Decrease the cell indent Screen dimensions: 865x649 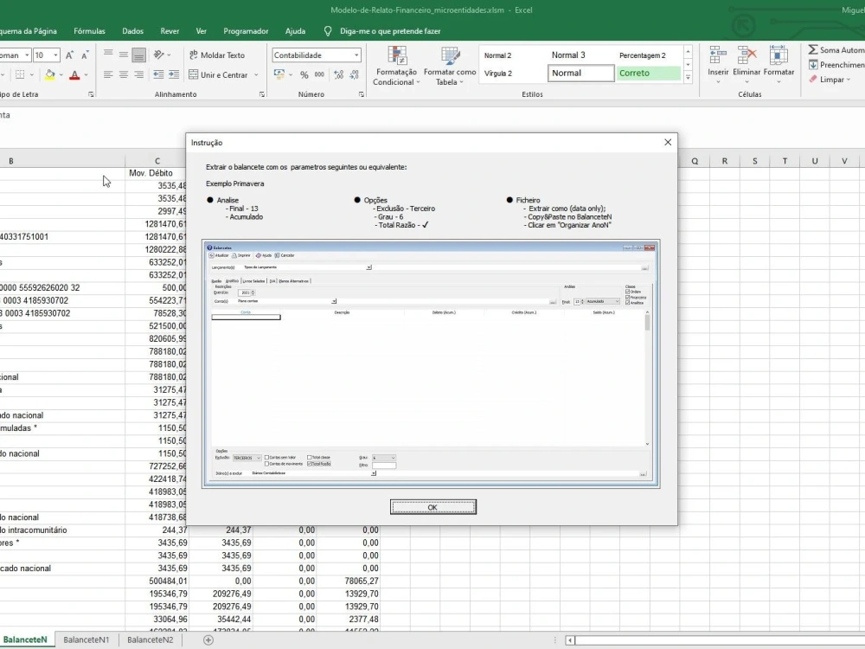(158, 74)
